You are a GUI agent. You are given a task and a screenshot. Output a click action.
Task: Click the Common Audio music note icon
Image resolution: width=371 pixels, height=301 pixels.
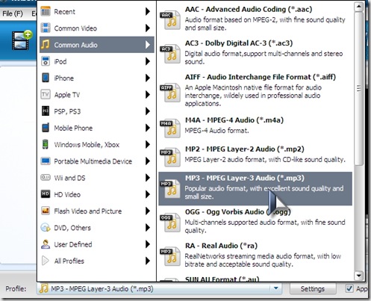(46, 45)
